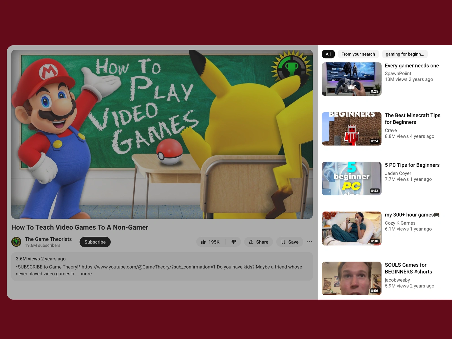Click '8.8M views 4 years ago' text
This screenshot has width=452, height=339.
(409, 136)
